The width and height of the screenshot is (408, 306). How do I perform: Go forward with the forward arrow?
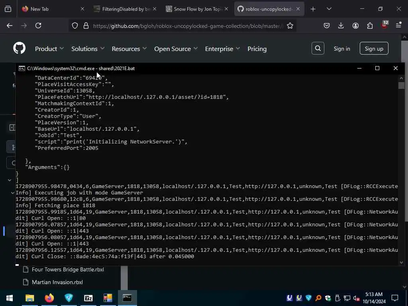click(x=24, y=25)
